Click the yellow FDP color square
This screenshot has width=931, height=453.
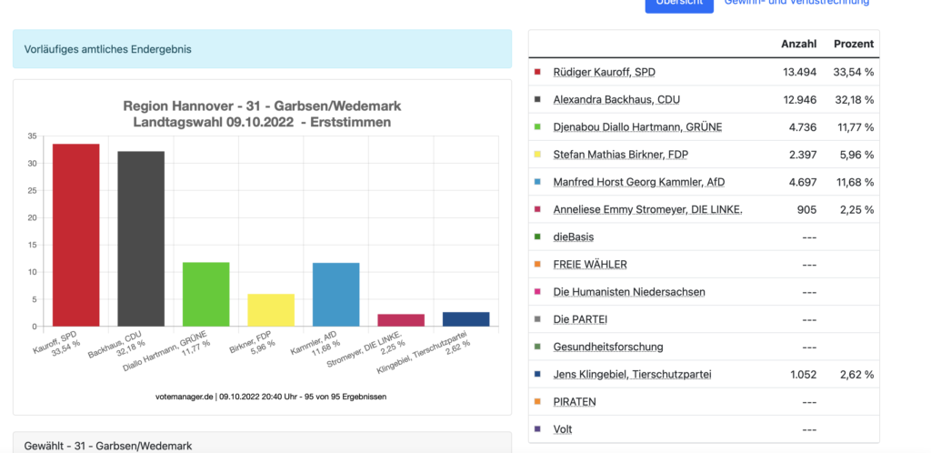point(538,155)
